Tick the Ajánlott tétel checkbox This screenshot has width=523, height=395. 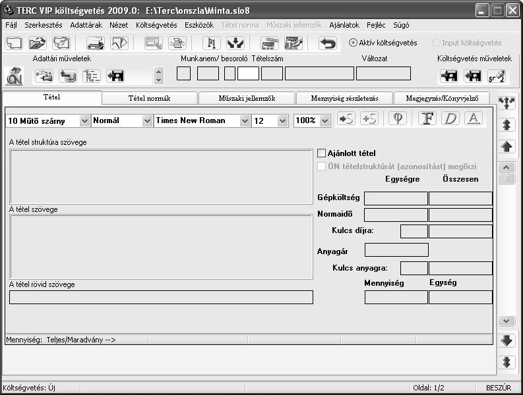point(322,153)
